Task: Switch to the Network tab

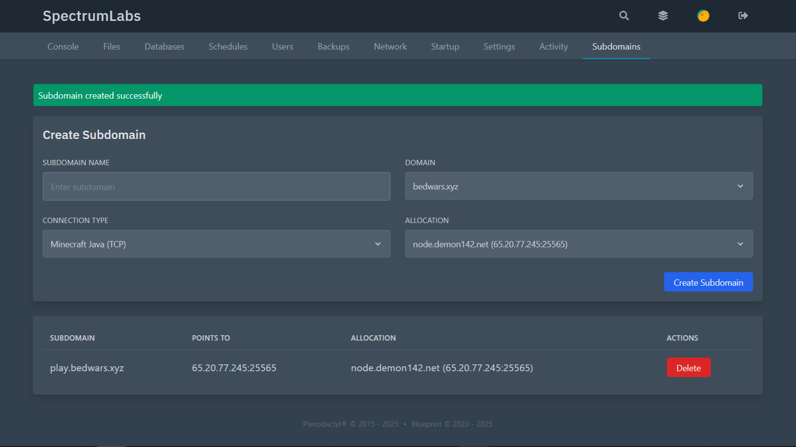Action: tap(390, 47)
